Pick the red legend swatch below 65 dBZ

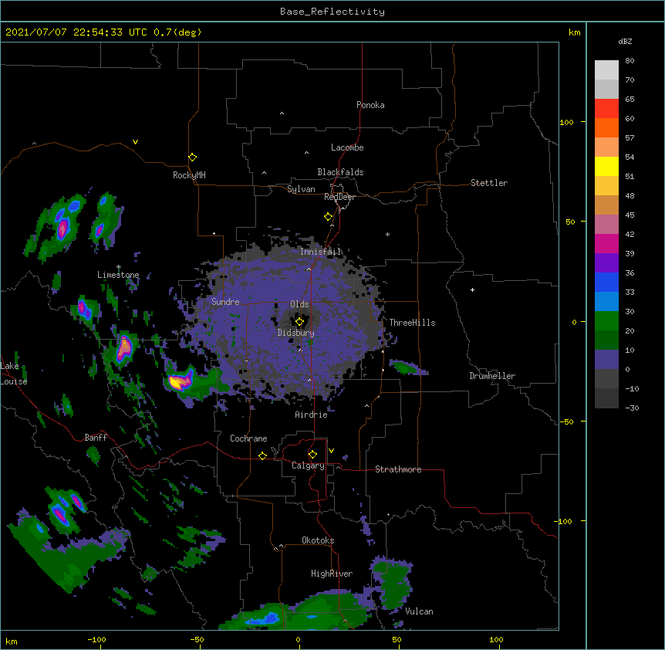[606, 108]
